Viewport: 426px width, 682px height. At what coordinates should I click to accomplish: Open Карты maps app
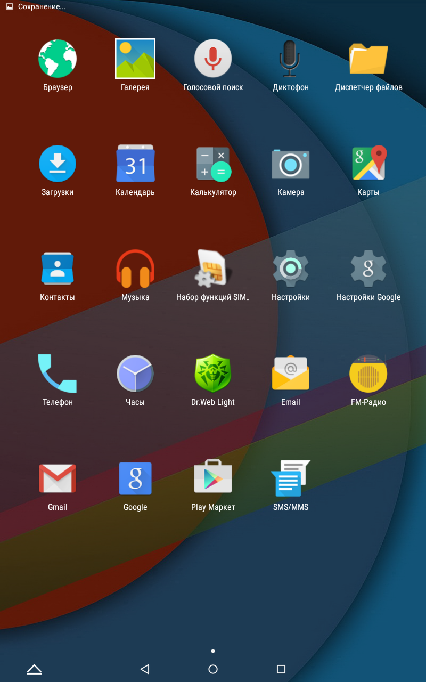(x=368, y=164)
